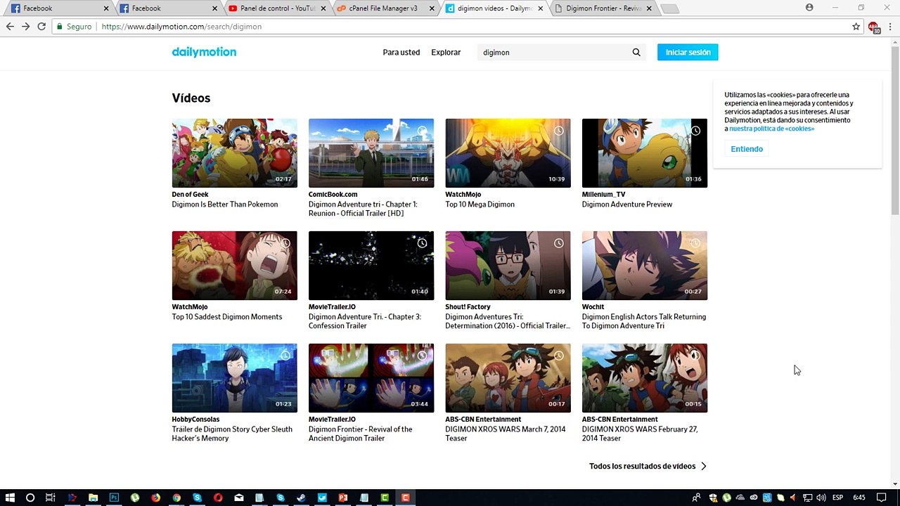Viewport: 900px width, 506px height.
Task: Play Digimon English Actors Talk thumbnail
Action: coord(645,266)
